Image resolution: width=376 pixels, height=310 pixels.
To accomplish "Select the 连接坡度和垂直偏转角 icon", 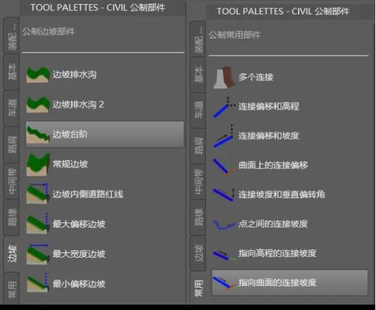I will [x=224, y=195].
